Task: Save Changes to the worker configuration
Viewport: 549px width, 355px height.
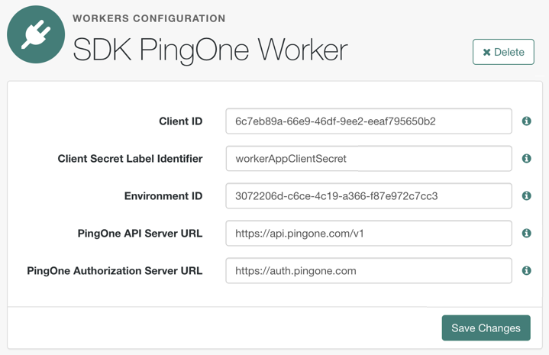Action: click(x=486, y=328)
